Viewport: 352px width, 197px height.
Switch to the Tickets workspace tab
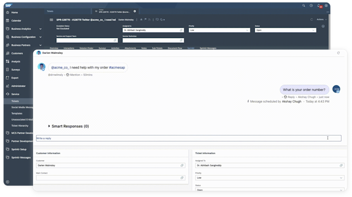pyautogui.click(x=50, y=11)
